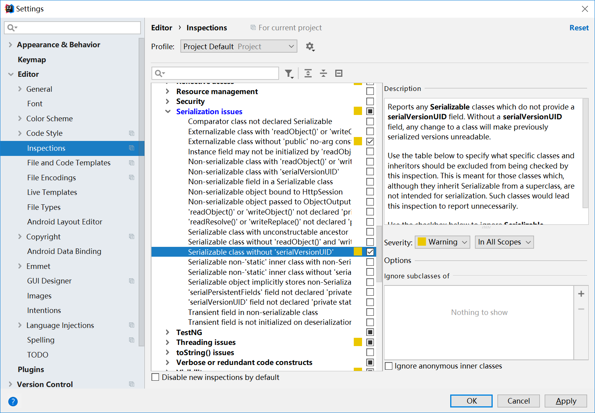Screen dimensions: 595x413
Task: Open help with the question mark icon
Action: tap(13, 402)
